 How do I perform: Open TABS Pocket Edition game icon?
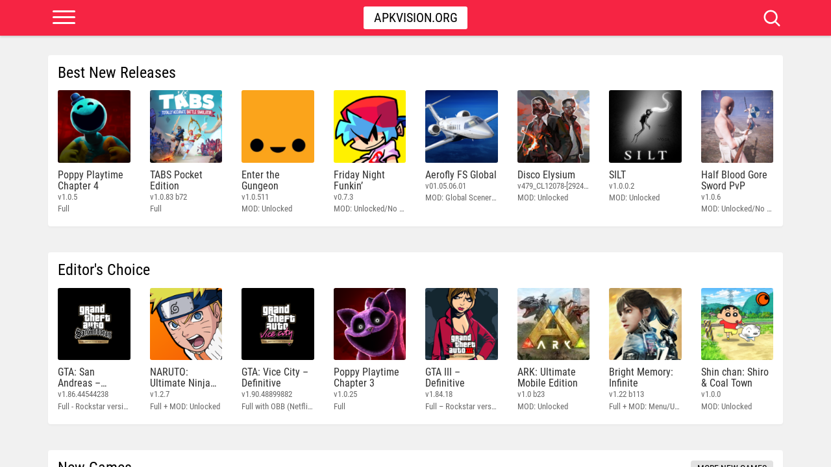pos(186,126)
